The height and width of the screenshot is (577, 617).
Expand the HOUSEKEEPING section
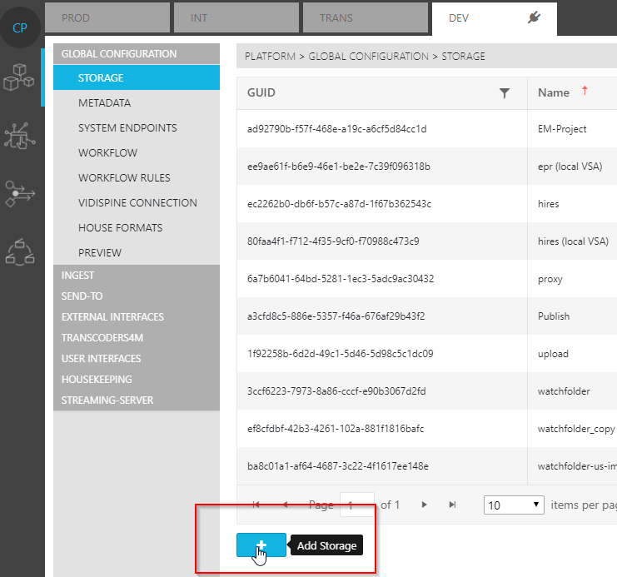point(97,380)
